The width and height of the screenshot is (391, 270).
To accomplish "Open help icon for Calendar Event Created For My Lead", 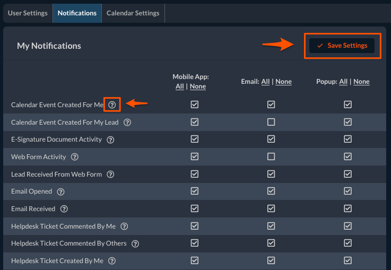I will (x=127, y=123).
